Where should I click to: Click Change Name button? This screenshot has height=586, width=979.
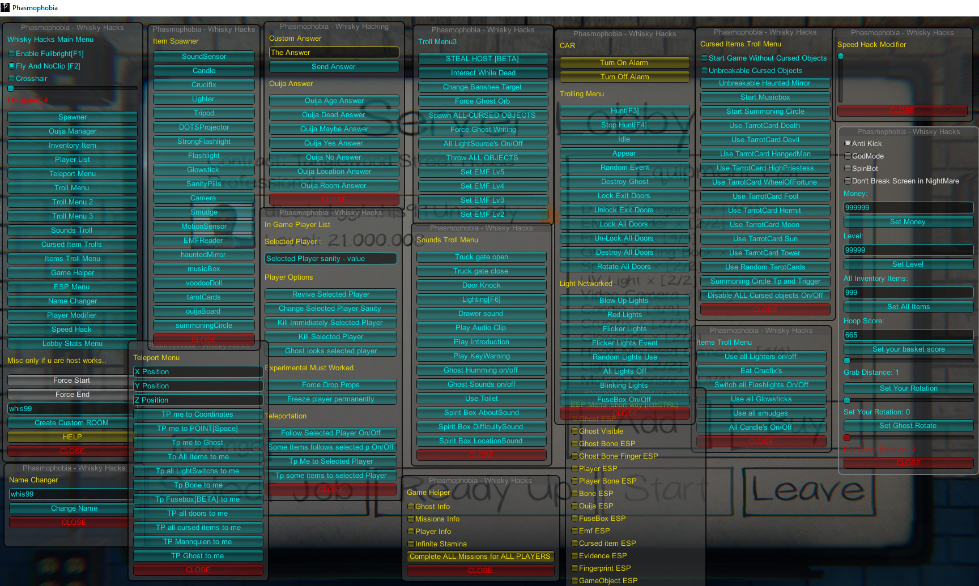coord(74,508)
